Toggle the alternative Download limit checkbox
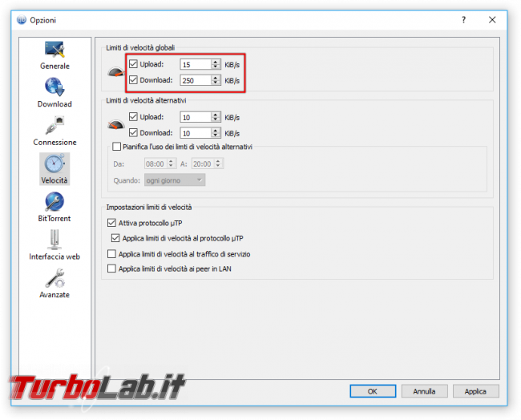This screenshot has height=420, width=521. 133,132
